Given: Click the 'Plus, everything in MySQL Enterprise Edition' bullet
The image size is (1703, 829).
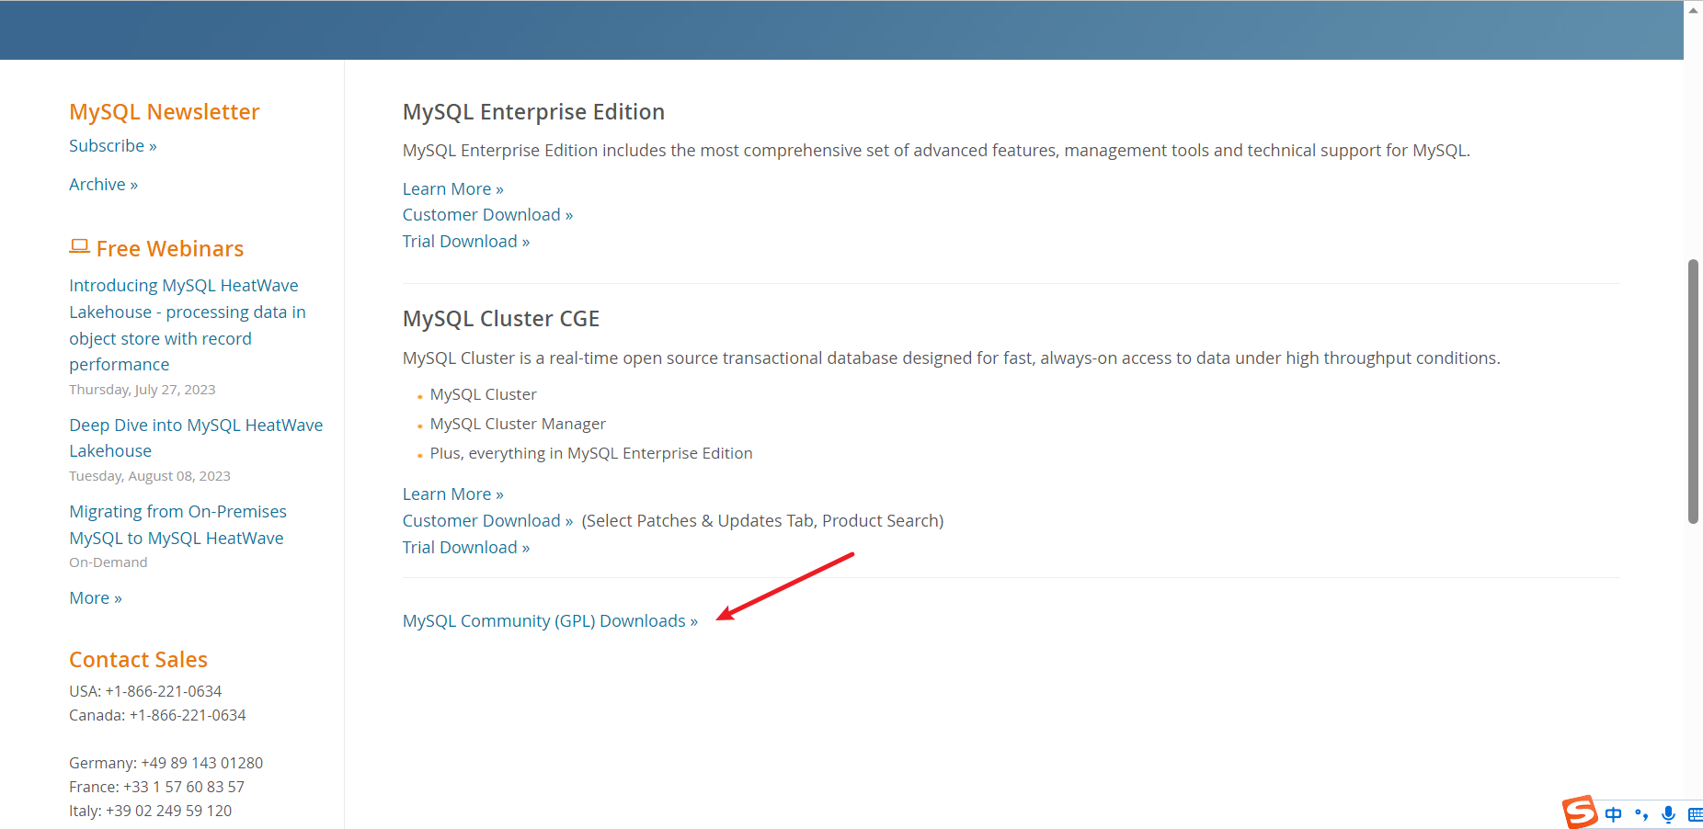Looking at the screenshot, I should coord(591,453).
